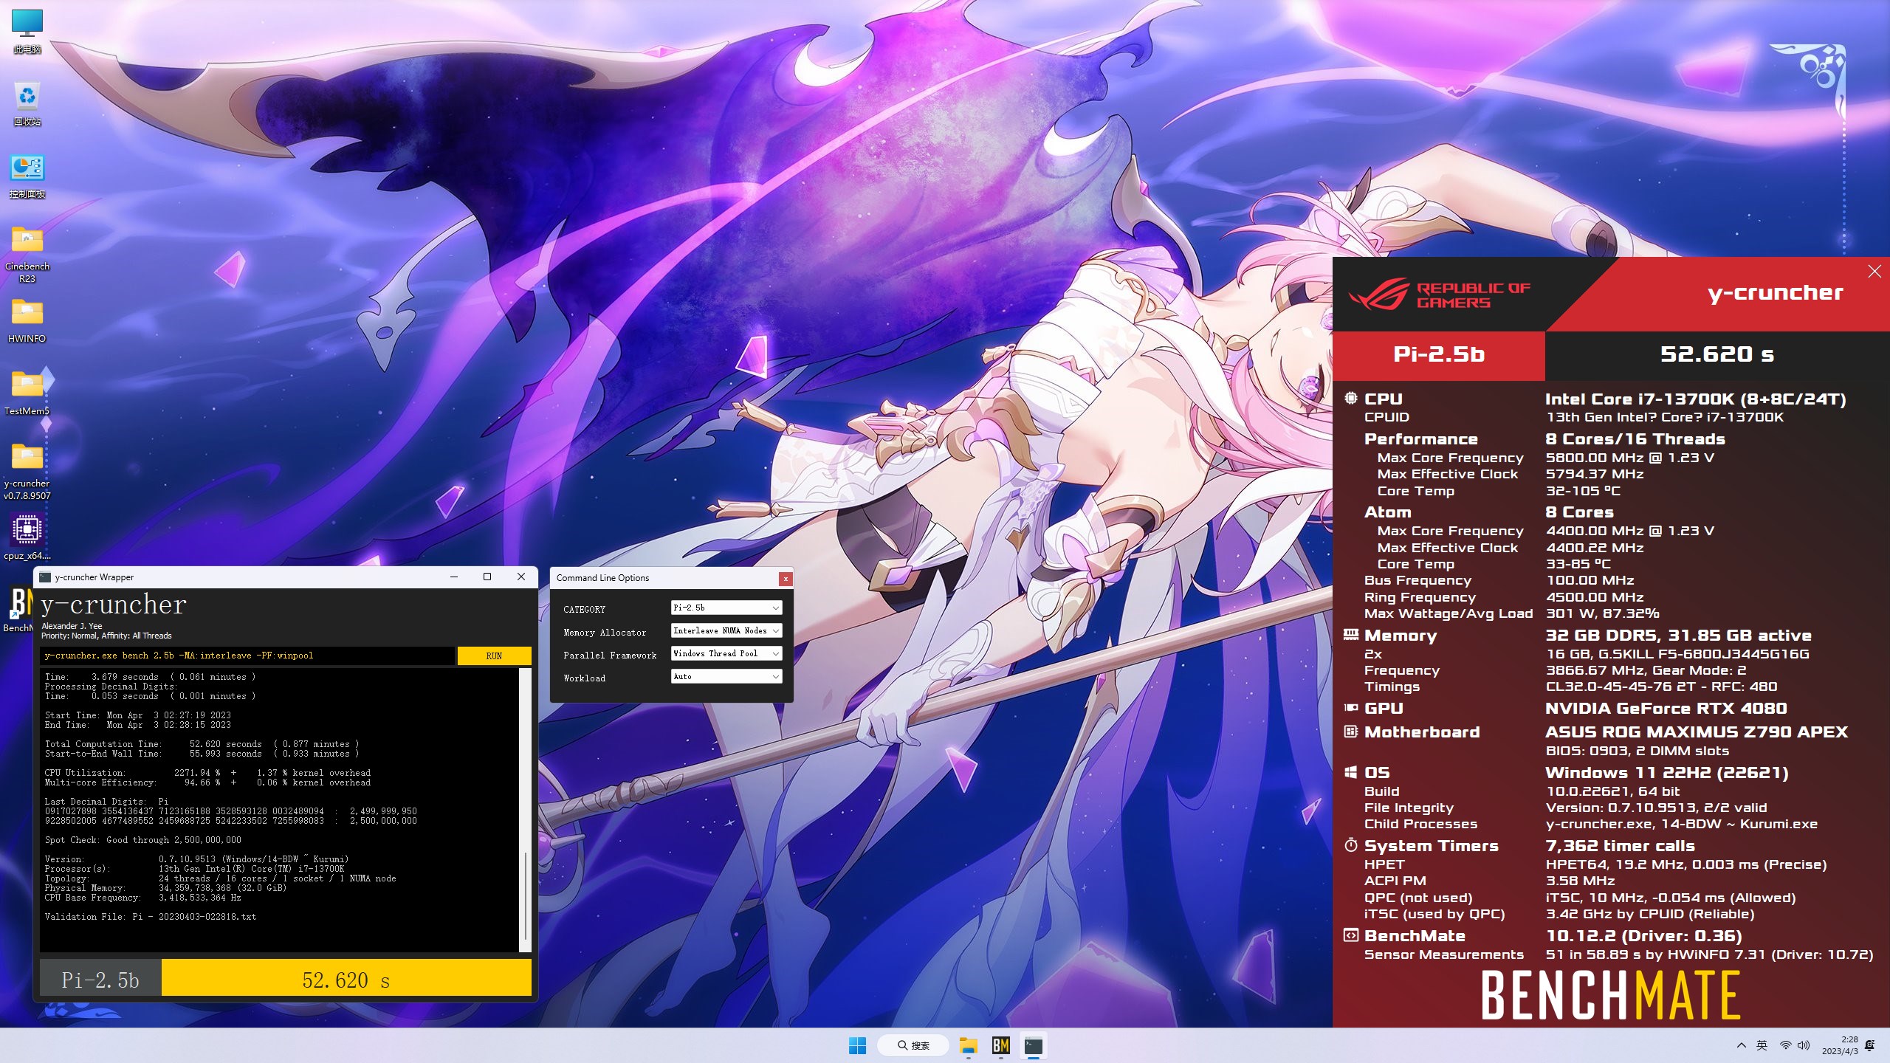Close the BenchMate result panel
Viewport: 1890px width, 1063px height.
click(x=1874, y=271)
